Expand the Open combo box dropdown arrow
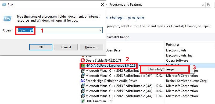The width and height of the screenshot is (215, 104). click(x=100, y=30)
